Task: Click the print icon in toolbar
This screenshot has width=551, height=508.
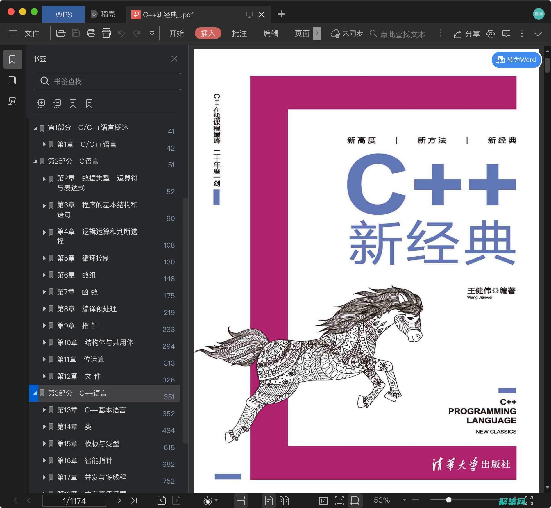Action: 91,33
